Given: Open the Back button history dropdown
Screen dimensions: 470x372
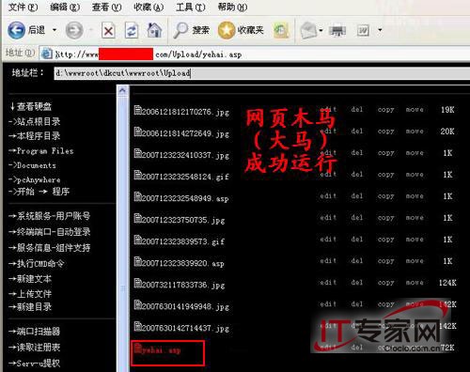Looking at the screenshot, I should click(55, 30).
